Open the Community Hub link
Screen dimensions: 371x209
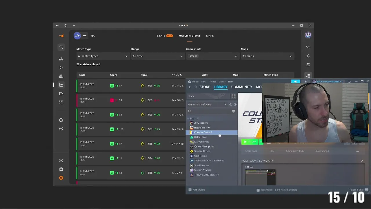pyautogui.click(x=295, y=151)
